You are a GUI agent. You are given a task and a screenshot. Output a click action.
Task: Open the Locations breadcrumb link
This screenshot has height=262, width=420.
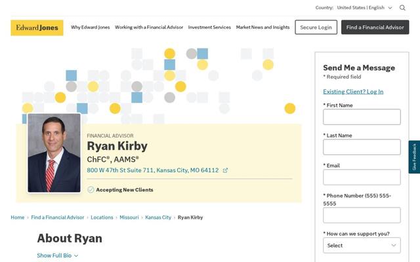(102, 217)
